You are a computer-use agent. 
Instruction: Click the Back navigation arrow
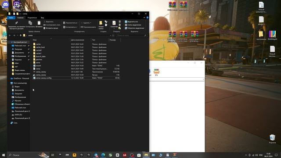click(10, 36)
